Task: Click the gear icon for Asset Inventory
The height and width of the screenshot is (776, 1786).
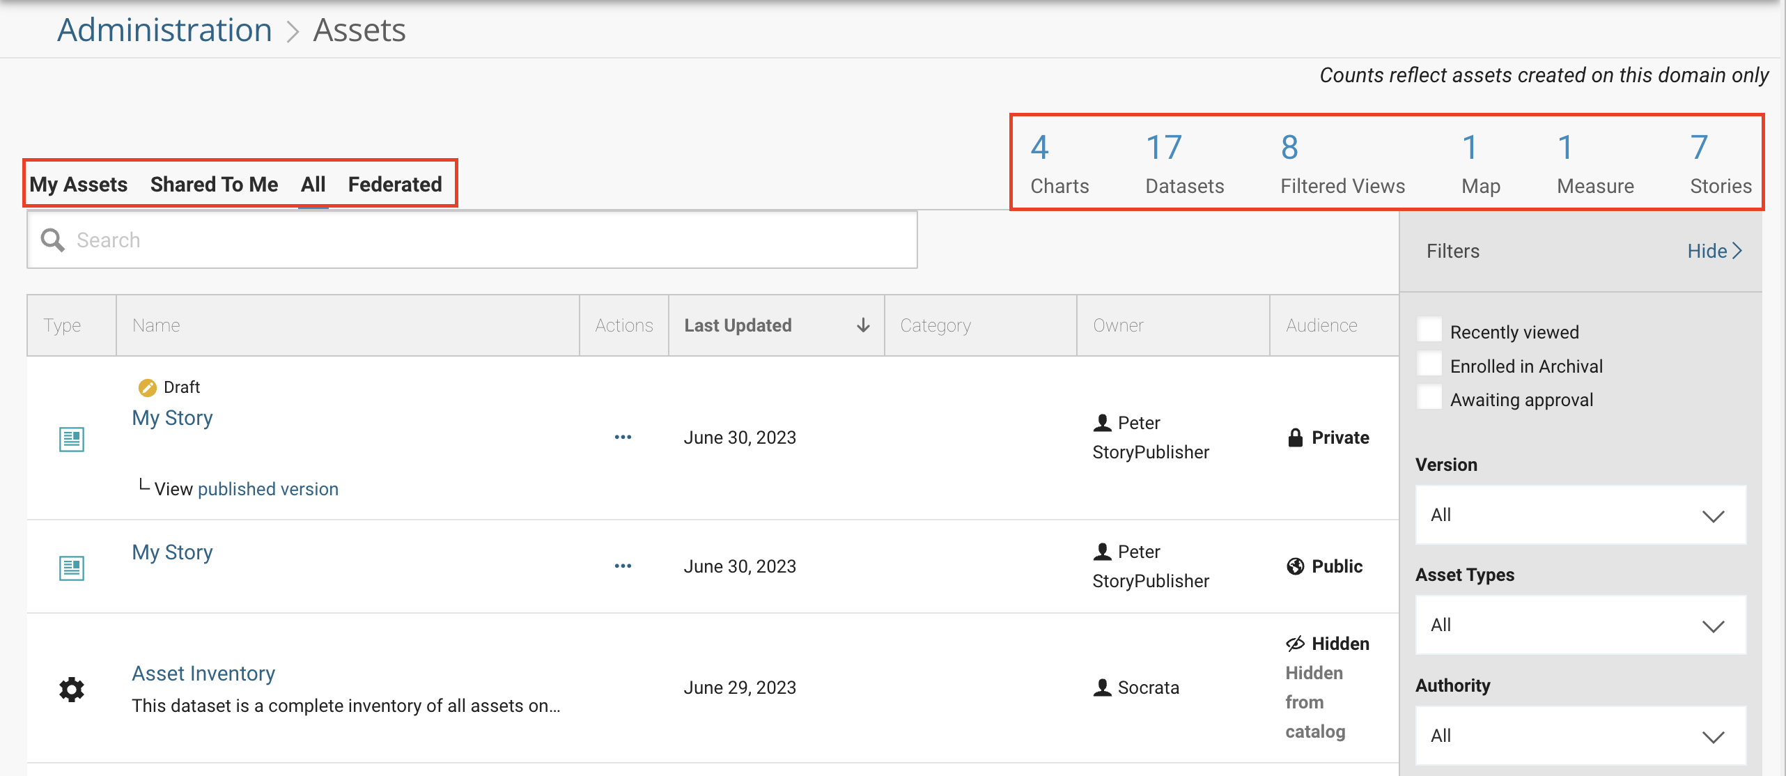Action: (x=72, y=689)
